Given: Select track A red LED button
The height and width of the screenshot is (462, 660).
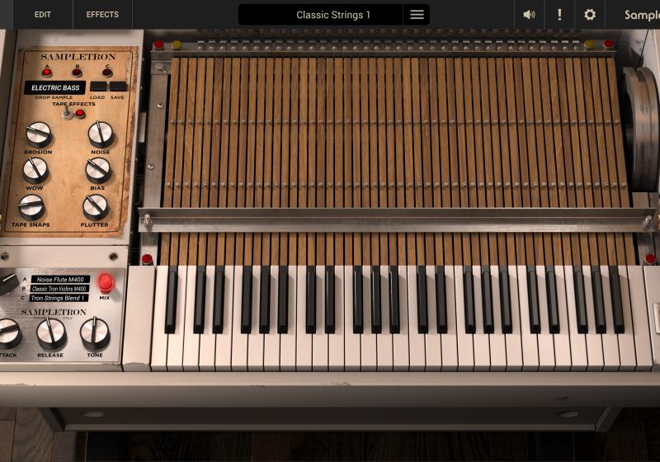Looking at the screenshot, I should [47, 72].
